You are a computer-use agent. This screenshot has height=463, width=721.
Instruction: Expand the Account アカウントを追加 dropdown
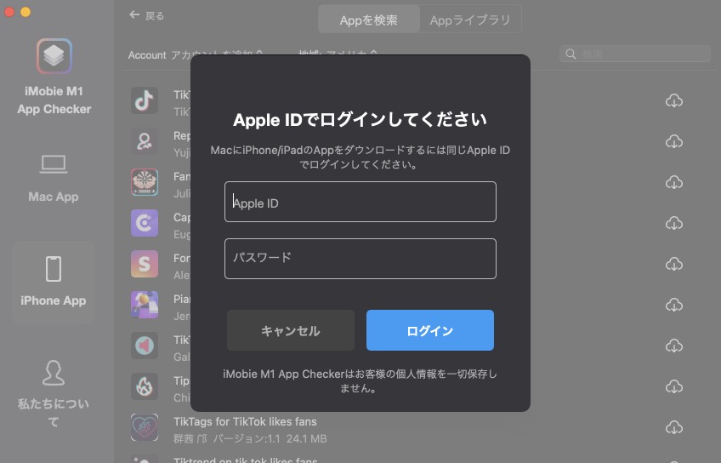[196, 54]
